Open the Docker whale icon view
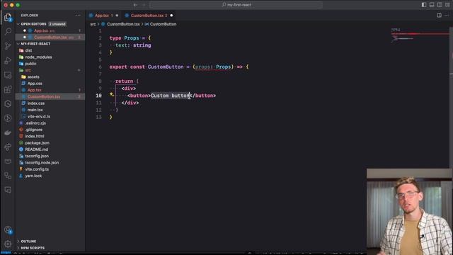The image size is (453, 255). (x=8, y=132)
